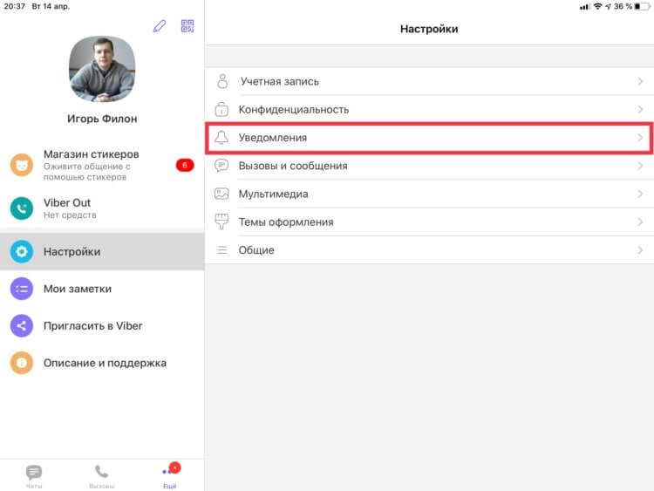Click the battery indicator in status bar
The width and height of the screenshot is (654, 491).
(x=642, y=6)
